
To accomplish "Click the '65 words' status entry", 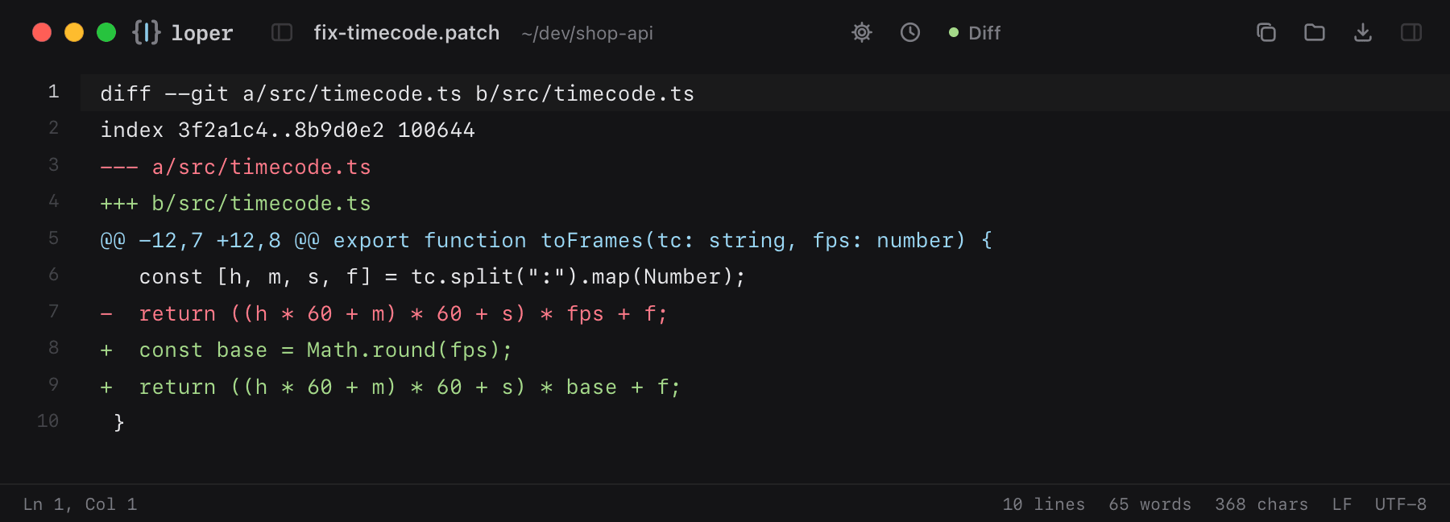I will click(1150, 504).
